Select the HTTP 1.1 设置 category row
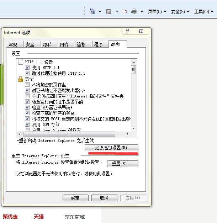This screenshot has height=223, width=217. point(39,62)
